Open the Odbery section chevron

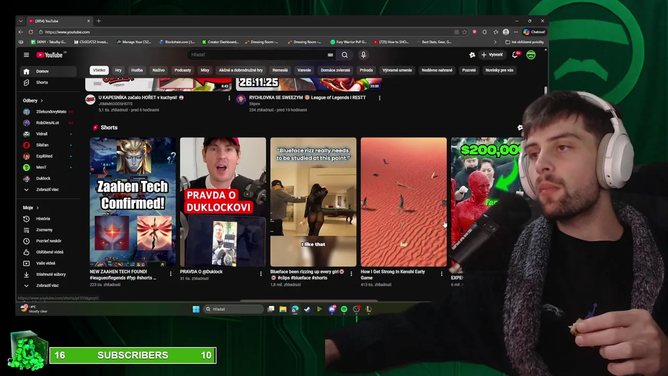pyautogui.click(x=42, y=101)
